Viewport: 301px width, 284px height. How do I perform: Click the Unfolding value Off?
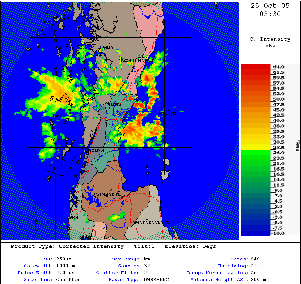[255, 266]
